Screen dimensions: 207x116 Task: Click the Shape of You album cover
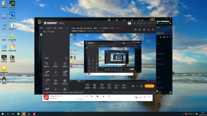click(x=46, y=97)
